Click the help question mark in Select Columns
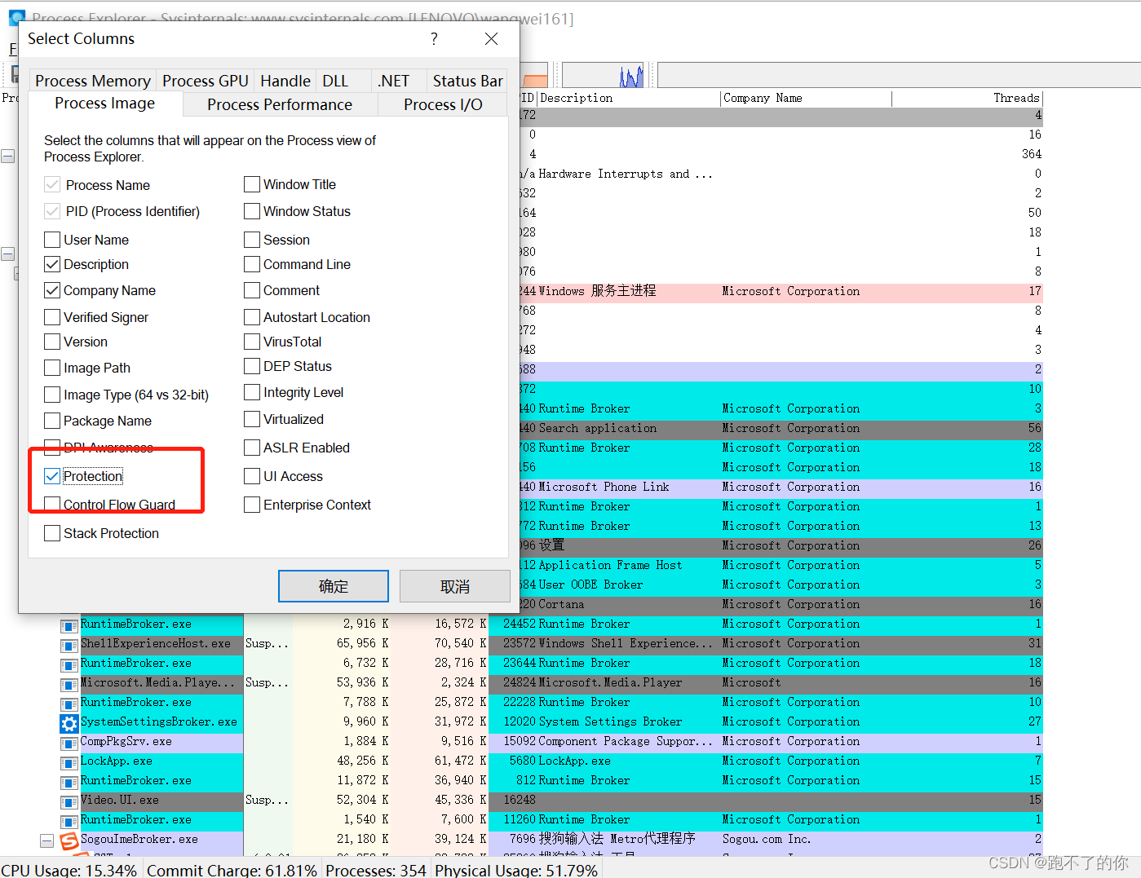Screen dimensions: 1141x878 tap(434, 38)
